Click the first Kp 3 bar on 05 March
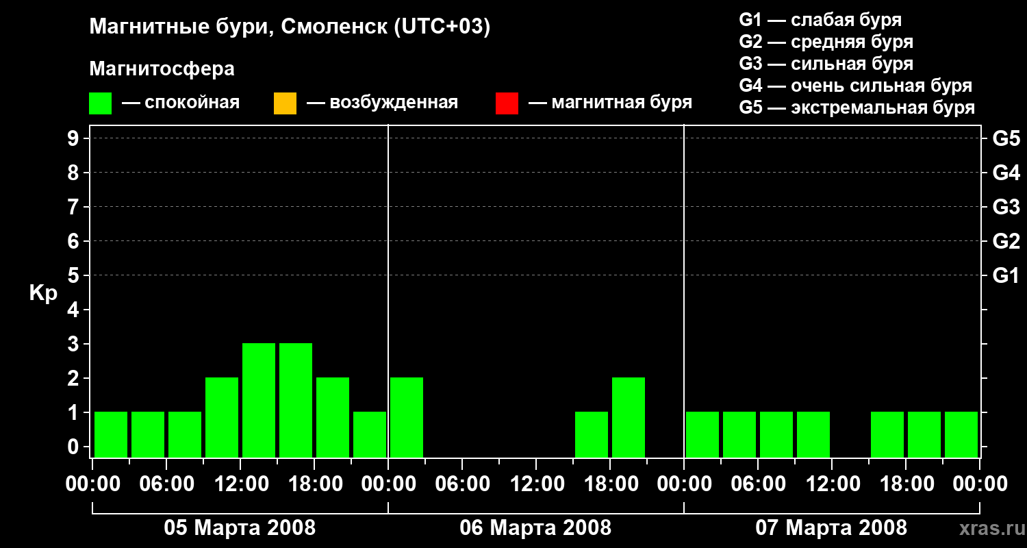 tap(259, 400)
